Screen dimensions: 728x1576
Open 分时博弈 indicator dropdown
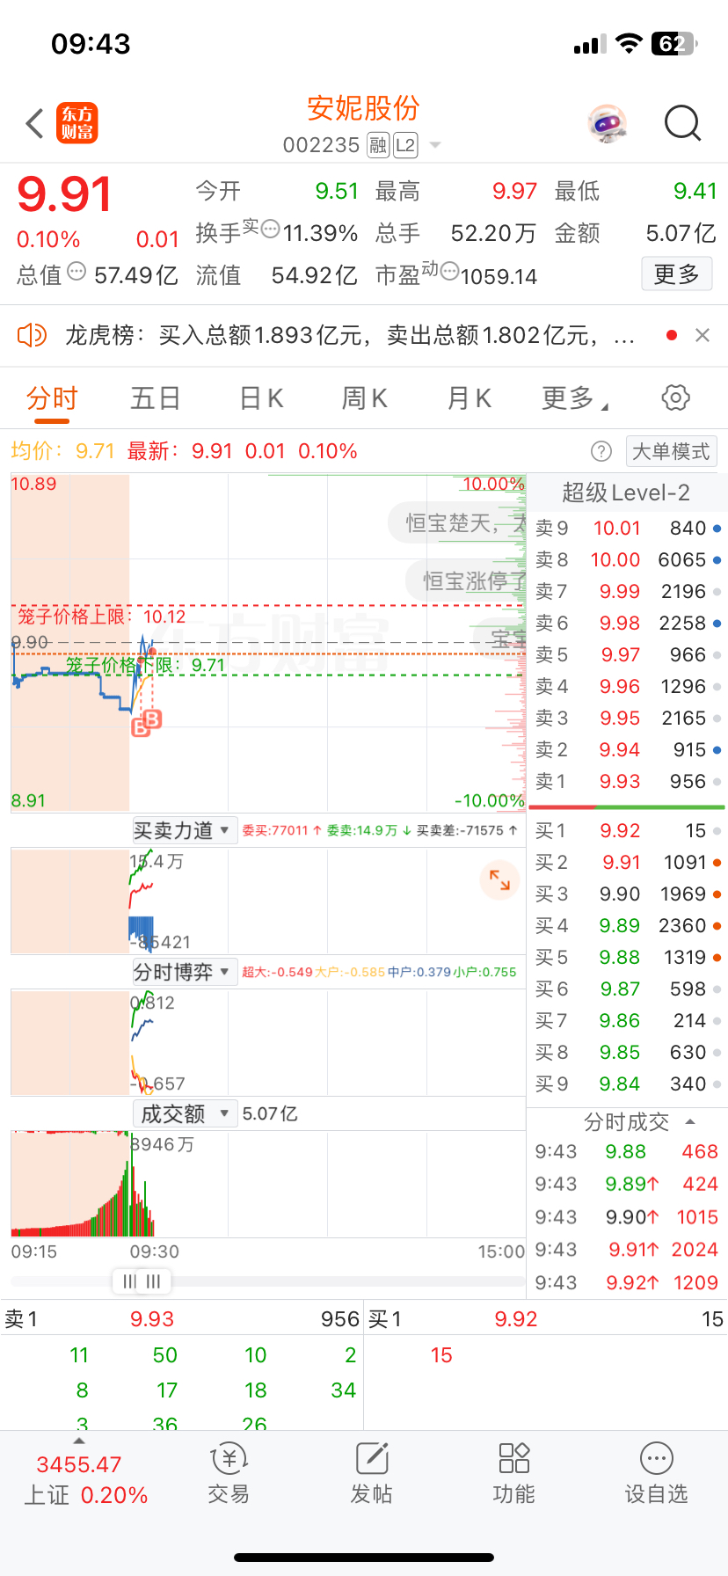point(184,972)
